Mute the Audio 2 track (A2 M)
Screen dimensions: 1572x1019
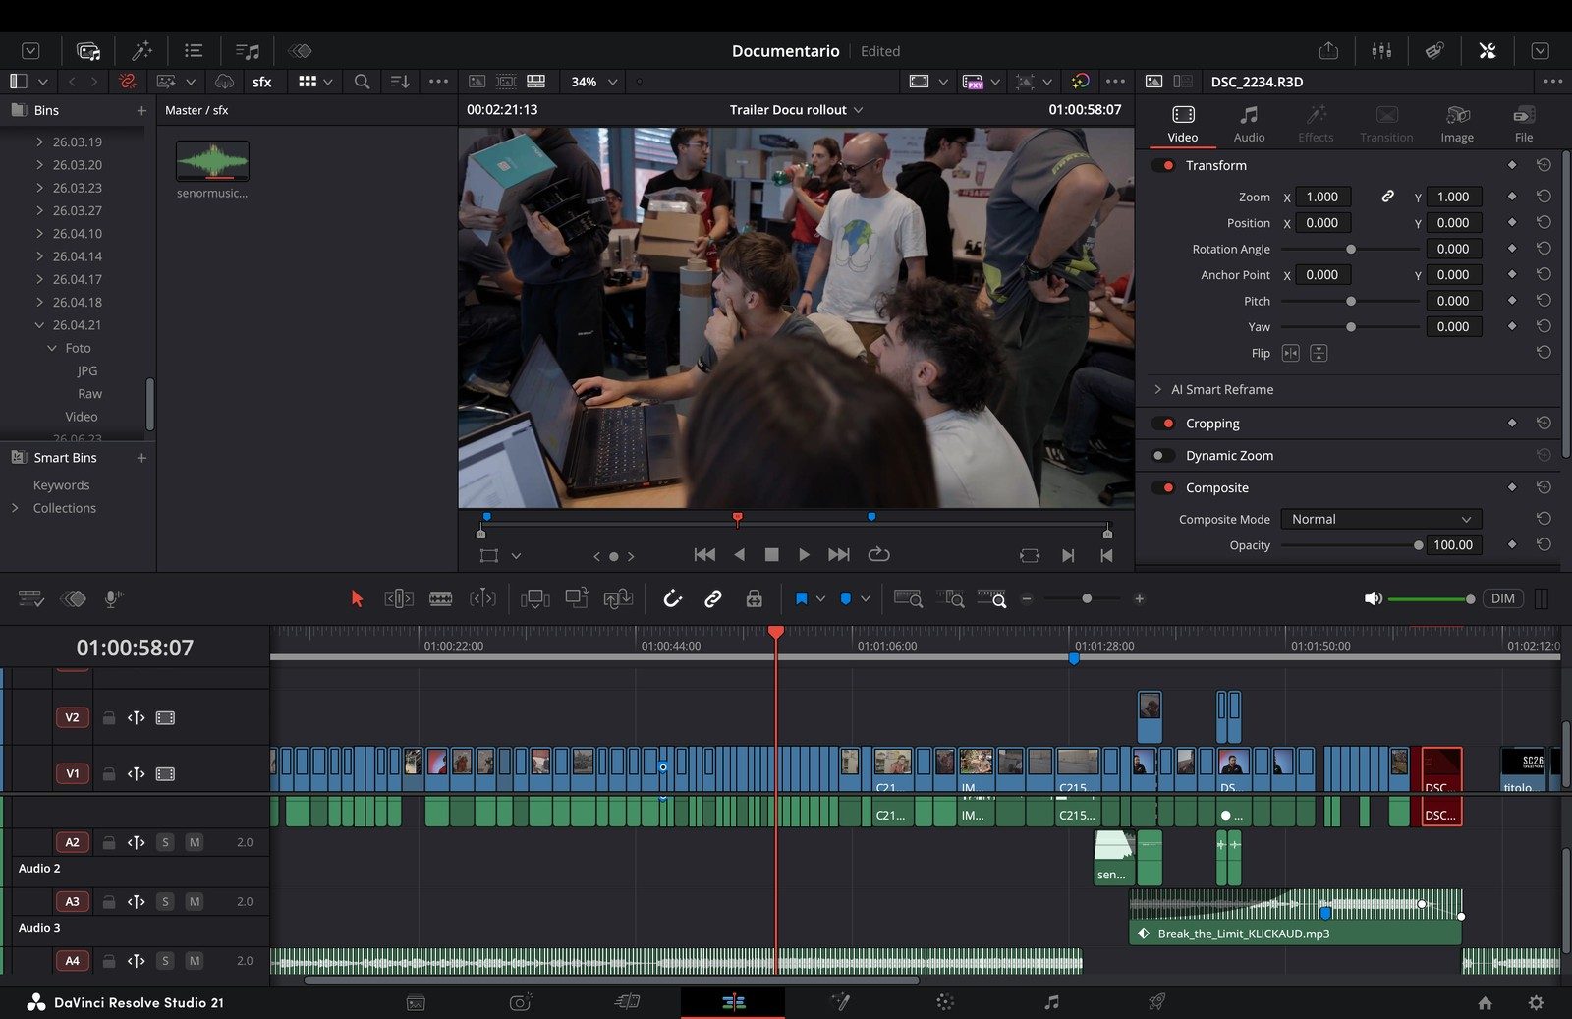coord(195,842)
